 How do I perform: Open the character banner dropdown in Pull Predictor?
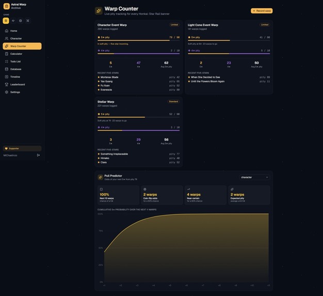tap(254, 177)
